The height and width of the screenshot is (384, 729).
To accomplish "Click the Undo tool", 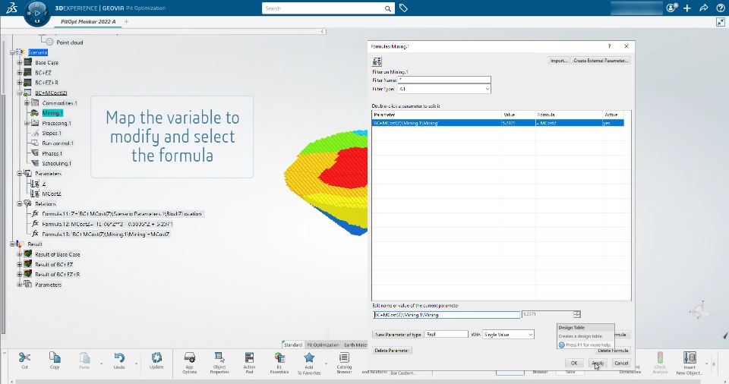I will click(119, 360).
